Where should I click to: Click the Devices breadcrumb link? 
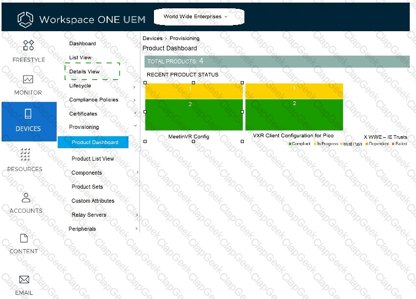coord(152,38)
